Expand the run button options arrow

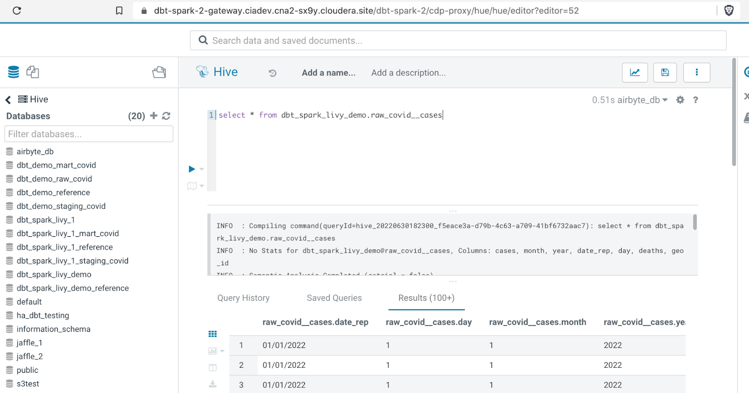[202, 169]
